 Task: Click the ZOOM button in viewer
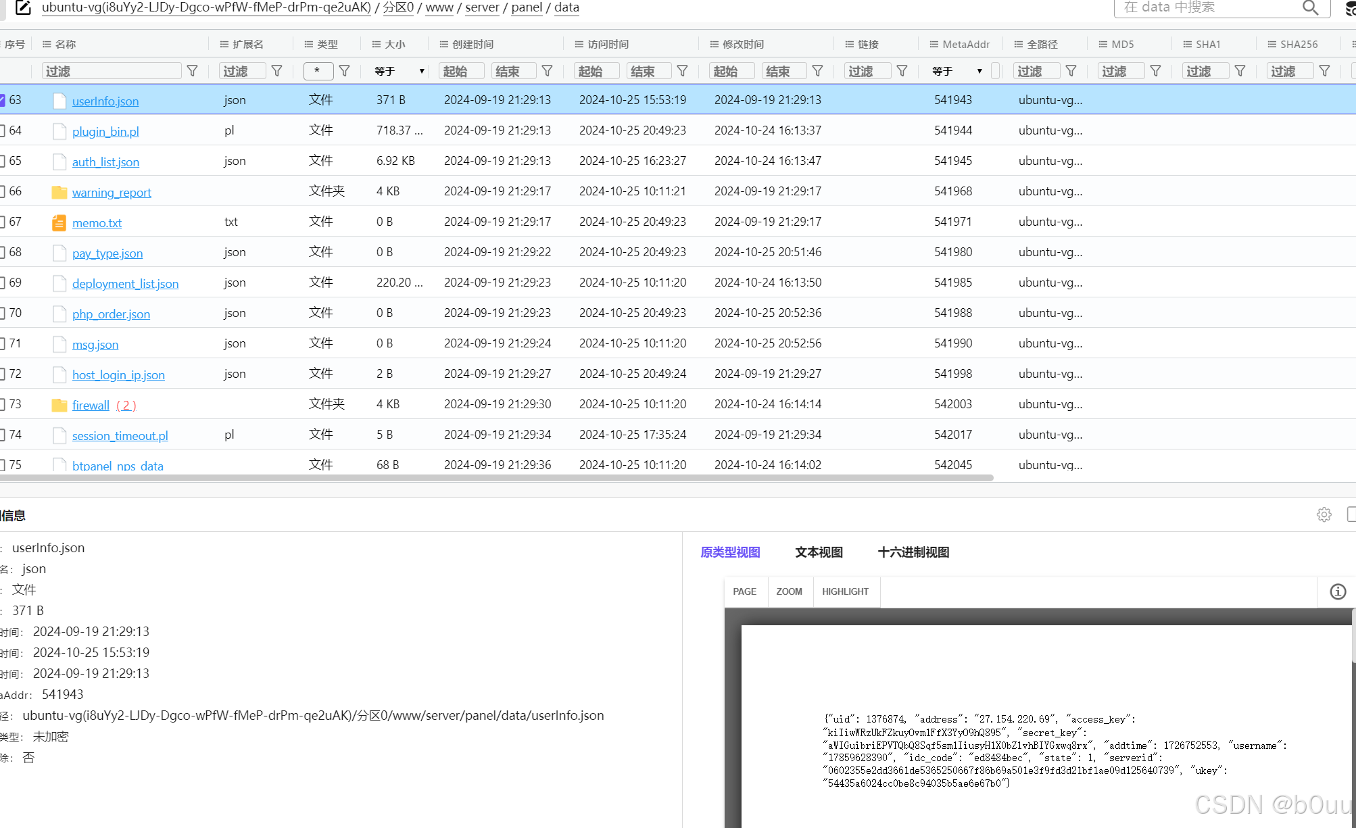point(789,591)
